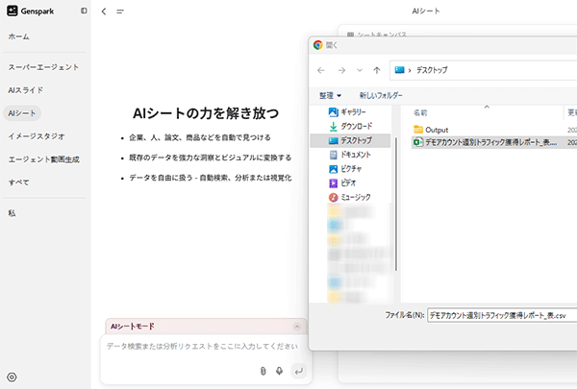Viewport: 577px width, 389px height.
Task: Click the Output folder icon
Action: pos(418,130)
